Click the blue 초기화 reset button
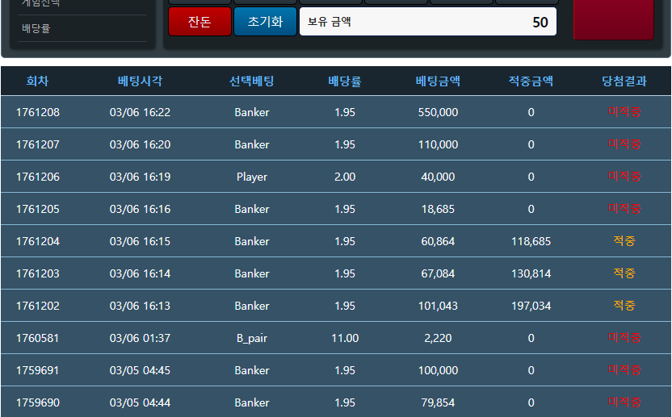Viewport: 672px width, 417px height. pos(265,22)
